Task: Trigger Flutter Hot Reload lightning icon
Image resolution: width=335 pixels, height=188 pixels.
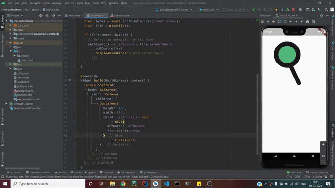Action: pos(276,10)
